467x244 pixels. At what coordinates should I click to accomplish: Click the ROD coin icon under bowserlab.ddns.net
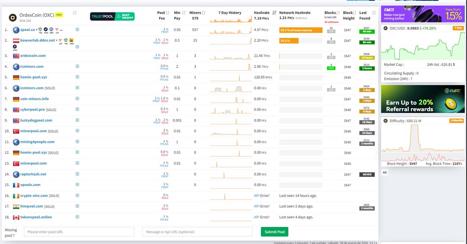(x=15, y=47)
